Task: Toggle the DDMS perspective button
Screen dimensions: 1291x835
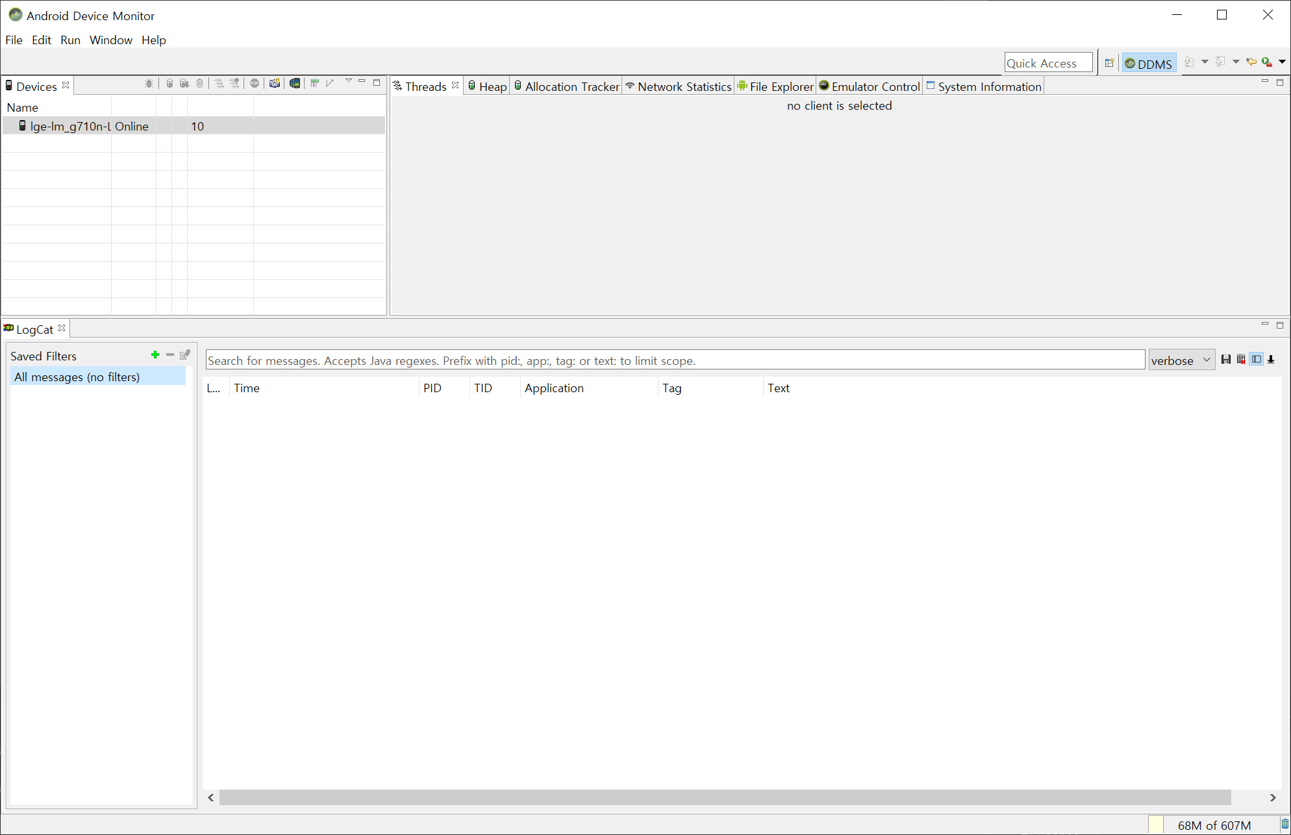Action: pyautogui.click(x=1148, y=64)
